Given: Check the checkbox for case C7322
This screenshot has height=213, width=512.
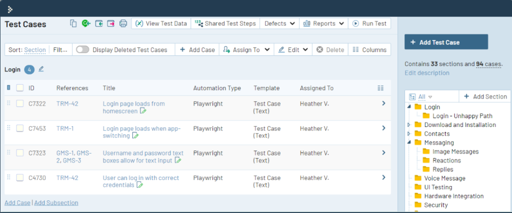Looking at the screenshot, I should 20,103.
